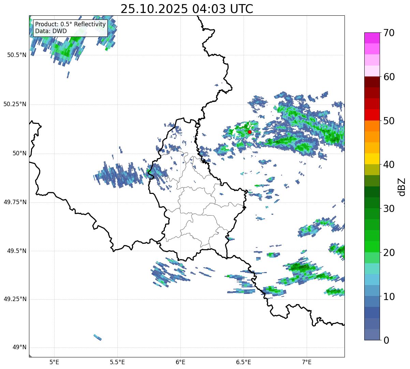Image resolution: width=410 pixels, height=369 pixels.
Task: Click the yellow 40 dBZ swatch
Action: [x=372, y=159]
